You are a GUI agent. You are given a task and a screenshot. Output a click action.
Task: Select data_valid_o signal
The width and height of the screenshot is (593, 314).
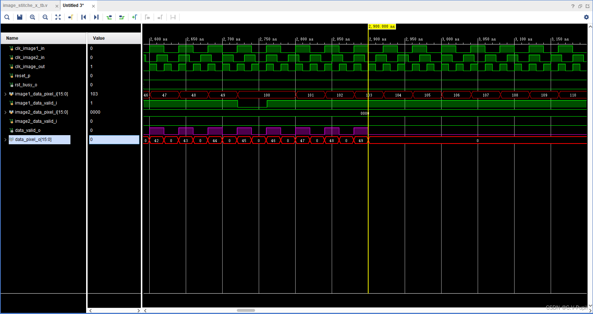point(27,130)
